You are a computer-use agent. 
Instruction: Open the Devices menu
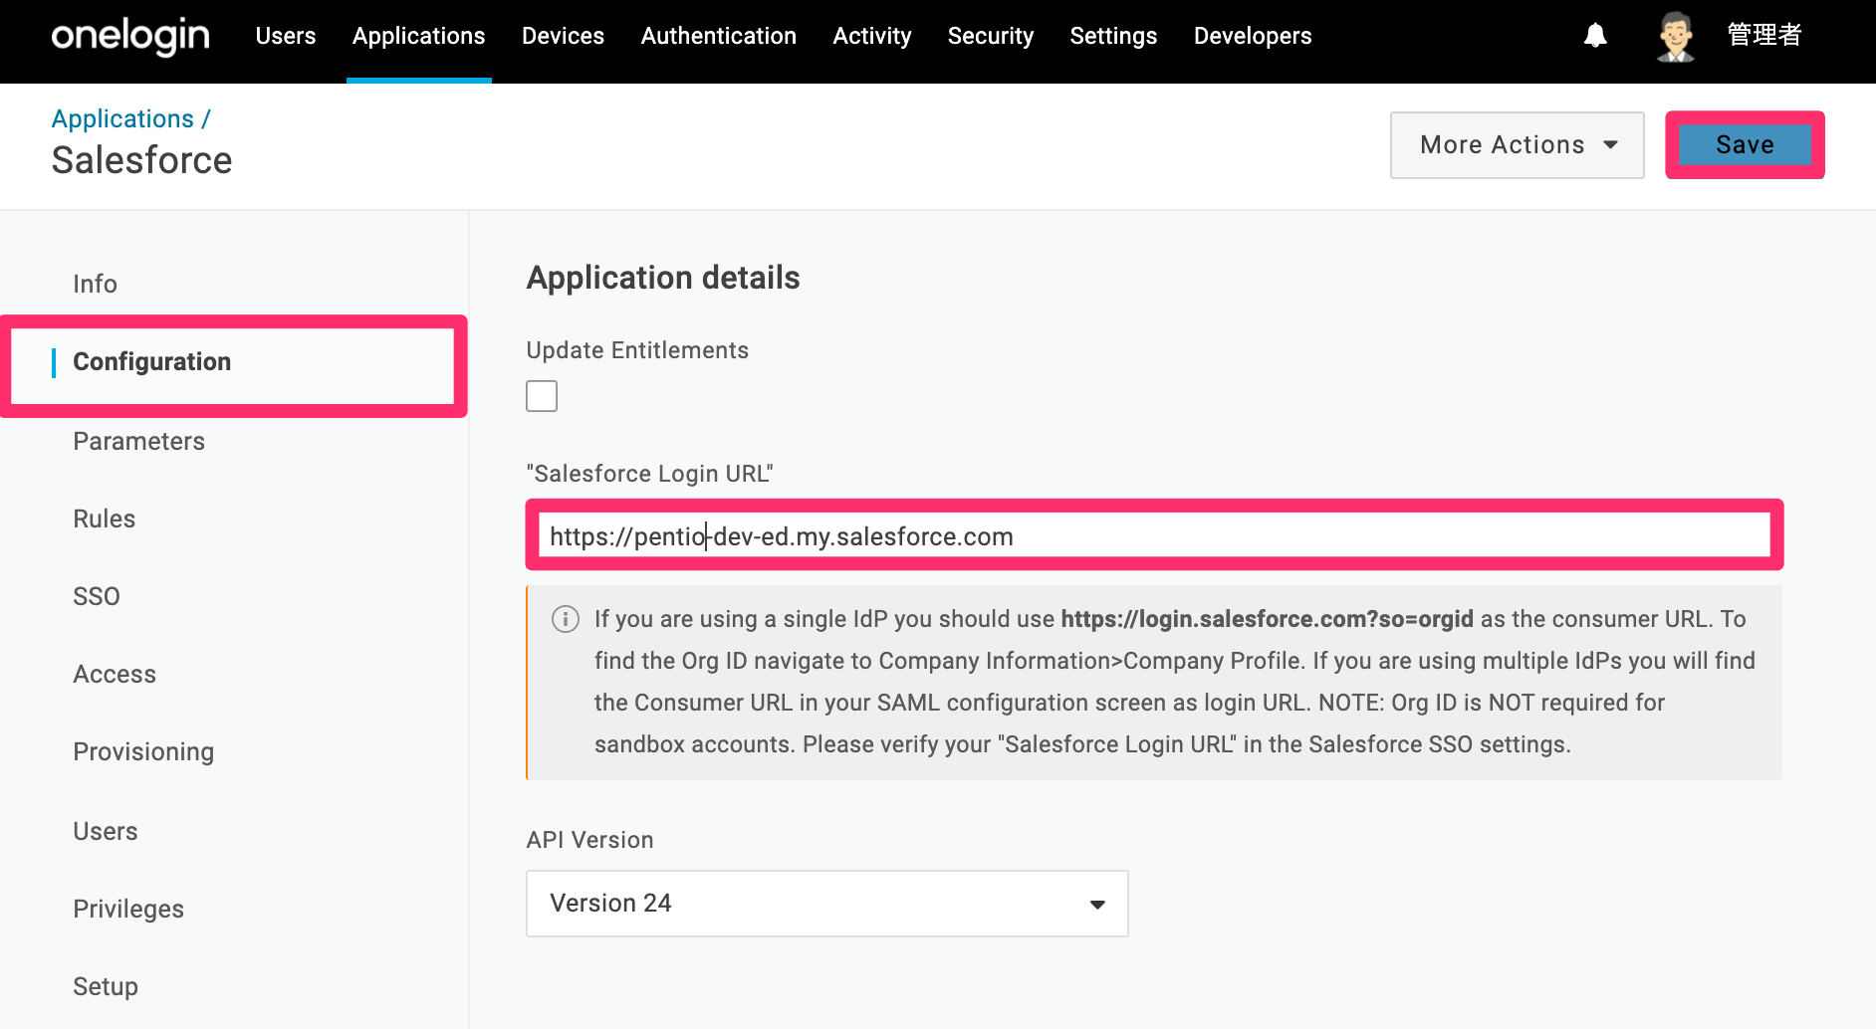coord(563,36)
